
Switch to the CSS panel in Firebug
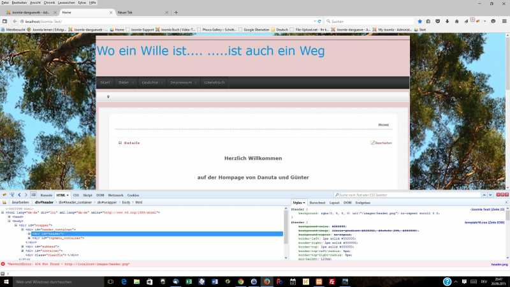click(x=76, y=195)
